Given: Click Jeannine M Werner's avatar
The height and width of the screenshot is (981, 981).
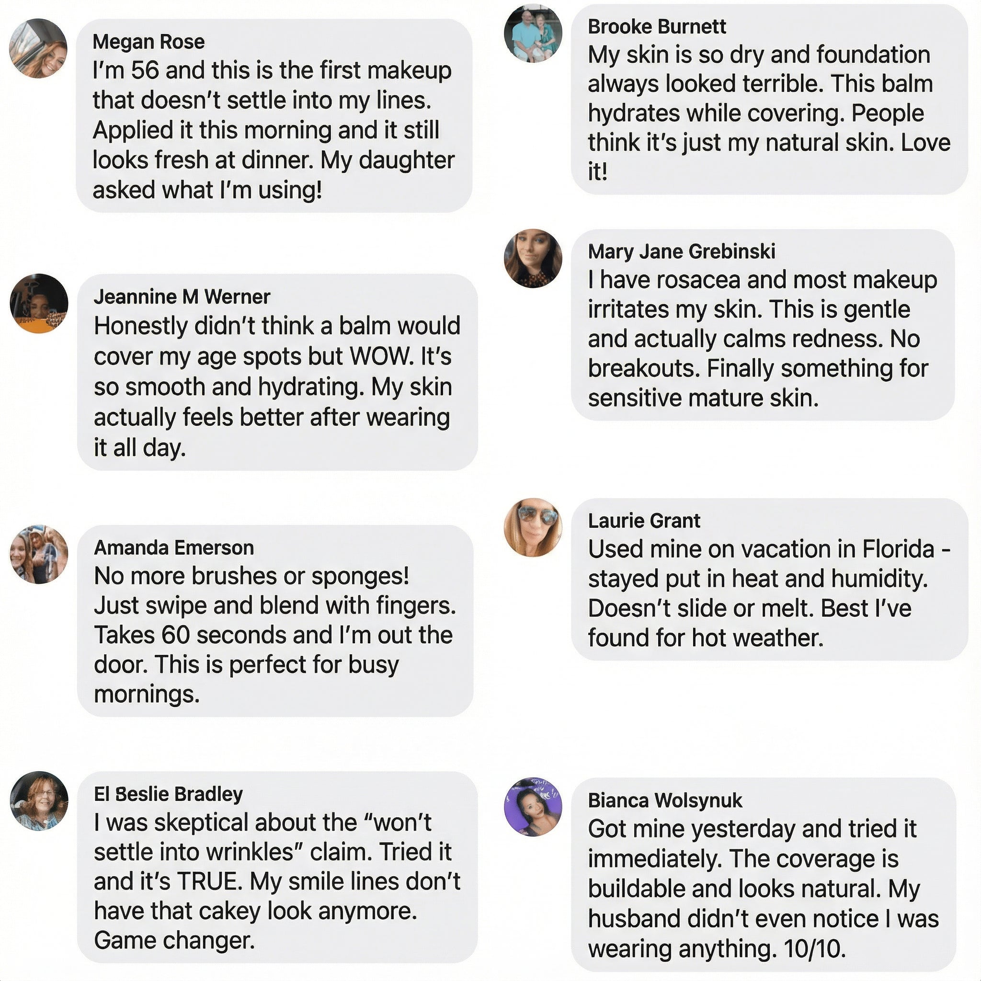Looking at the screenshot, I should click(39, 303).
